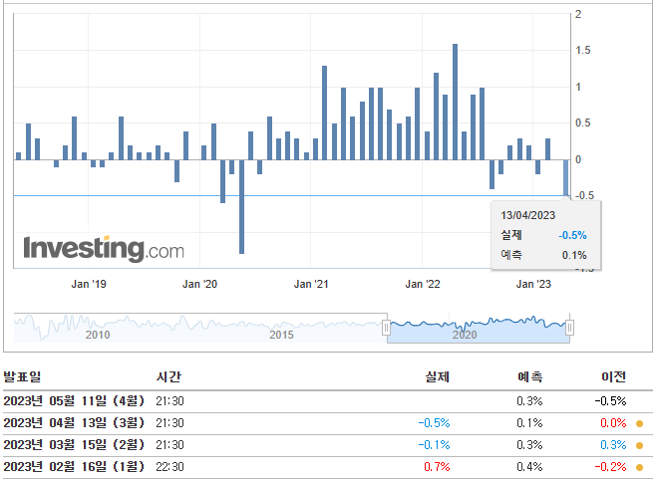Click tooltip date 13/04/2023

coord(528,215)
